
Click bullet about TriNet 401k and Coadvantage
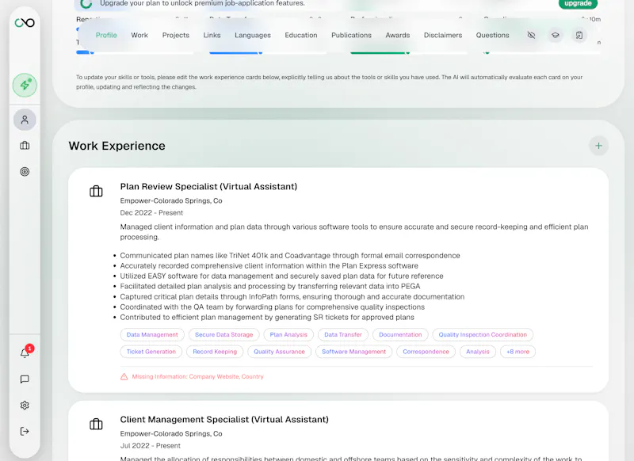290,255
